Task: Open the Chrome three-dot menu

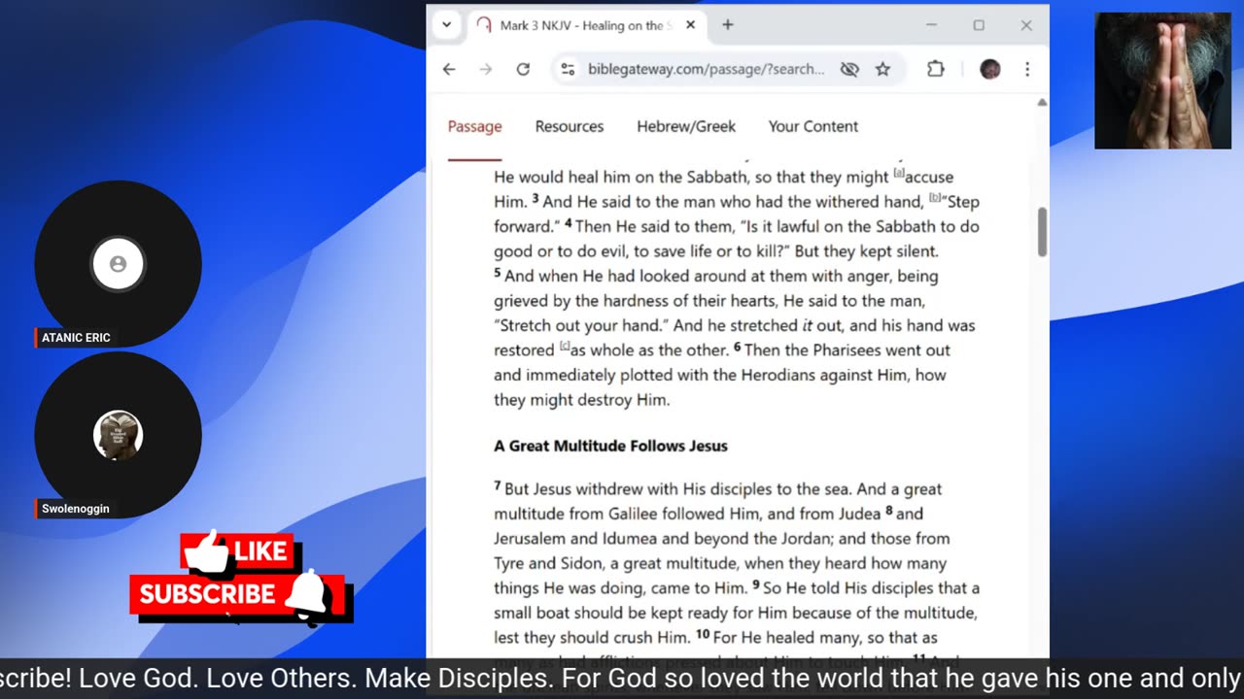Action: (1027, 69)
